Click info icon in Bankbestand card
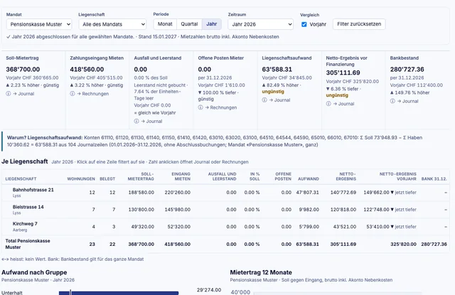Screen dimensions: 455x295 [x=392, y=101]
